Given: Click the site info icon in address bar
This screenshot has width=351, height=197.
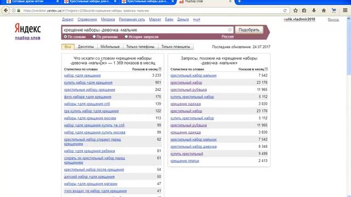Looking at the screenshot, I should tap(14, 10).
